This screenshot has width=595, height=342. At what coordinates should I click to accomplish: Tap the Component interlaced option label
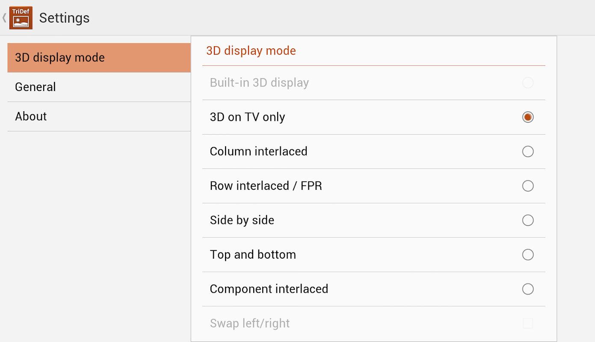click(269, 289)
